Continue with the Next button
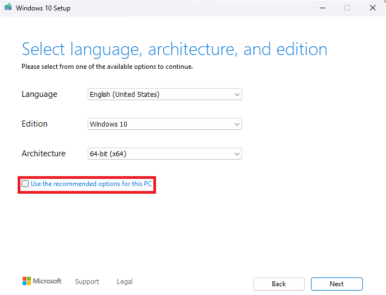This screenshot has width=386, height=295. [337, 284]
